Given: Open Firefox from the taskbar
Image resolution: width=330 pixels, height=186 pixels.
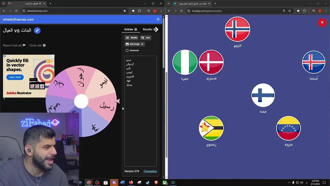Looking at the screenshot, I should [x=131, y=183].
